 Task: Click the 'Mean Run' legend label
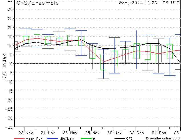coord(34,139)
